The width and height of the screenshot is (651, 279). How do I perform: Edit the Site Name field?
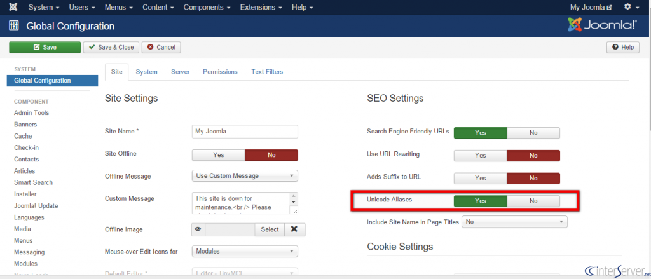click(245, 131)
